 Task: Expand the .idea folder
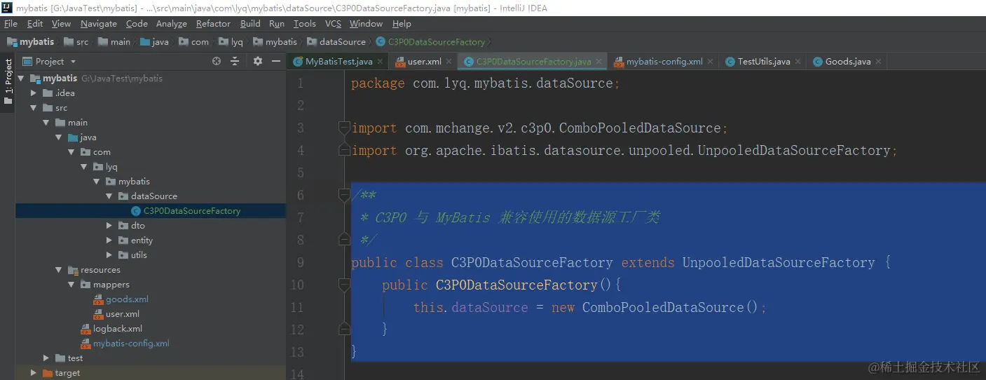coord(33,93)
